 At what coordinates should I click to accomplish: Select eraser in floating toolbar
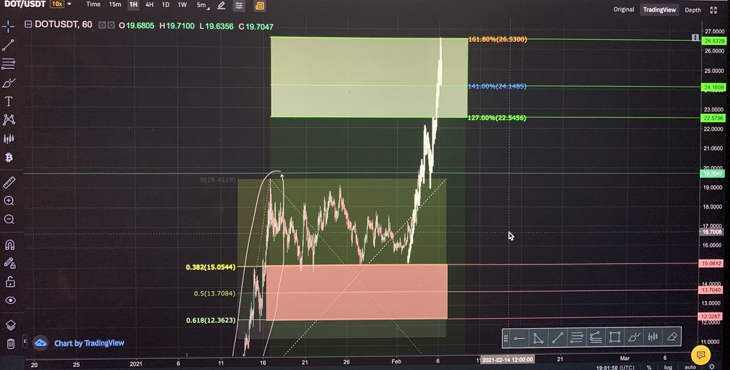pyautogui.click(x=672, y=337)
